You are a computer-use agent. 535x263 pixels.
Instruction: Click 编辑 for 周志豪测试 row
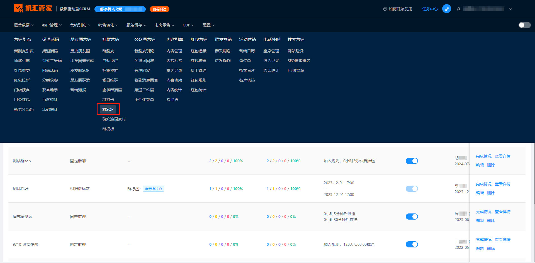pos(480,221)
